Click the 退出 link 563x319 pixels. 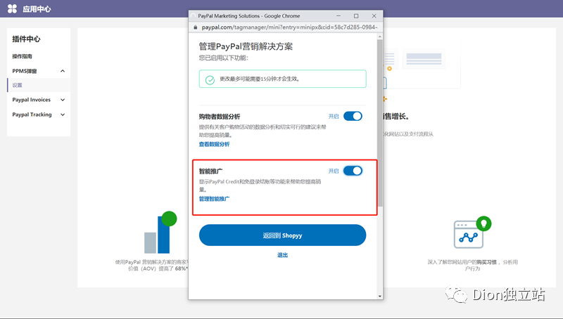click(x=283, y=255)
